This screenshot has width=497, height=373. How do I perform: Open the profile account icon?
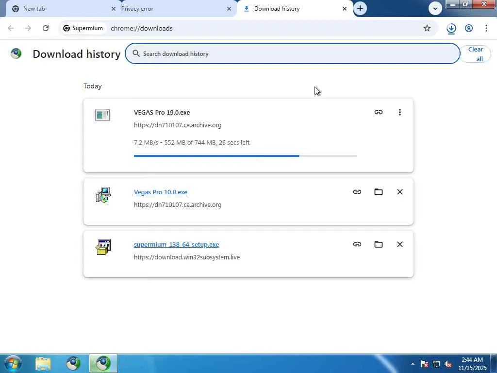pos(469,28)
